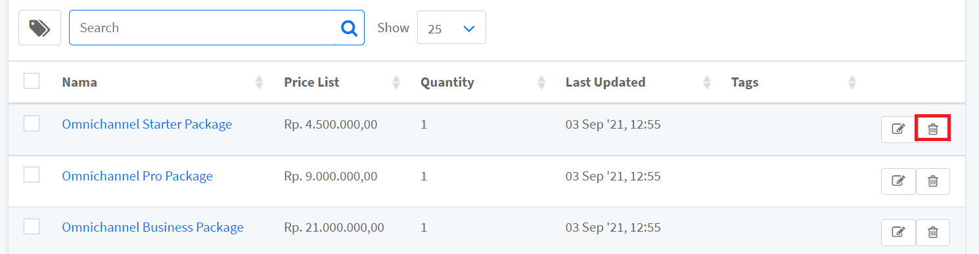The width and height of the screenshot is (979, 254).
Task: Check the Omnichannel Pro Package checkbox
Action: [32, 175]
